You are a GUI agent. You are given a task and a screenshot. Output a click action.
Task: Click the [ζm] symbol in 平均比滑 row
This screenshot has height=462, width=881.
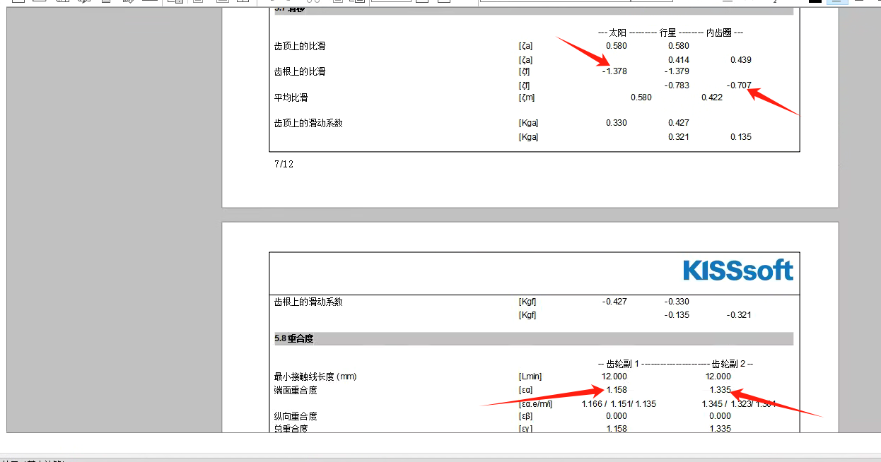coord(527,97)
